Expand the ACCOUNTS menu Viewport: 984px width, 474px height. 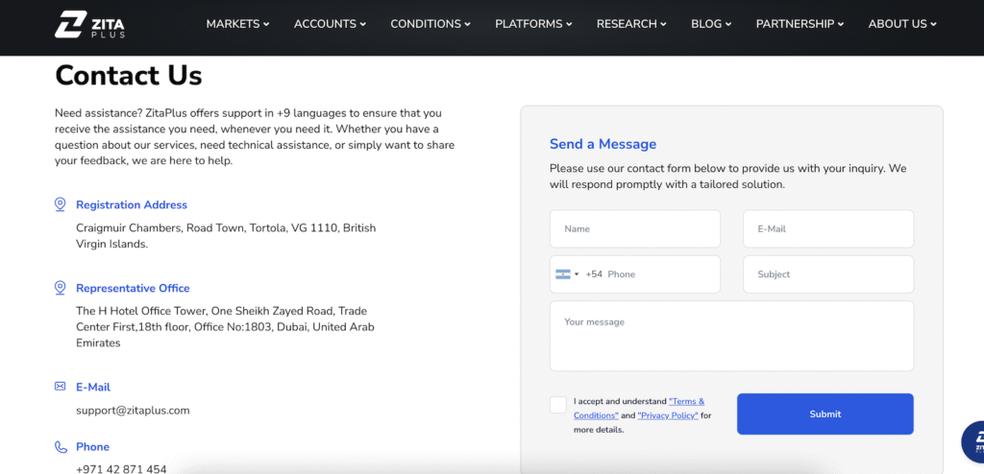(x=331, y=24)
